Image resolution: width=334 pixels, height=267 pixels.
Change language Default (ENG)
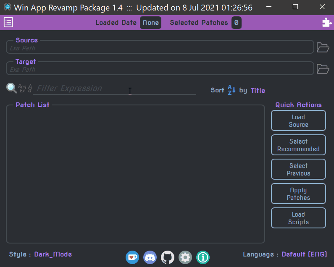click(304, 254)
